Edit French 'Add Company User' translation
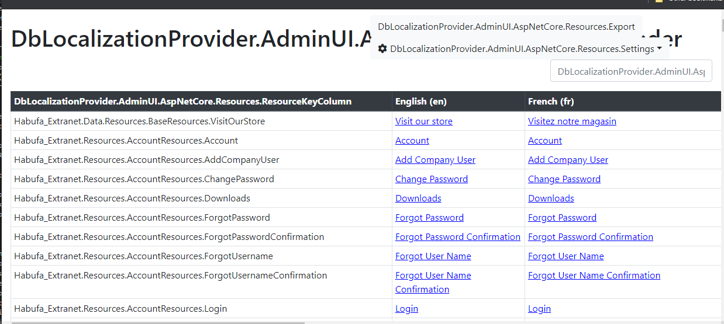Viewport: 724px width, 324px height. point(568,160)
